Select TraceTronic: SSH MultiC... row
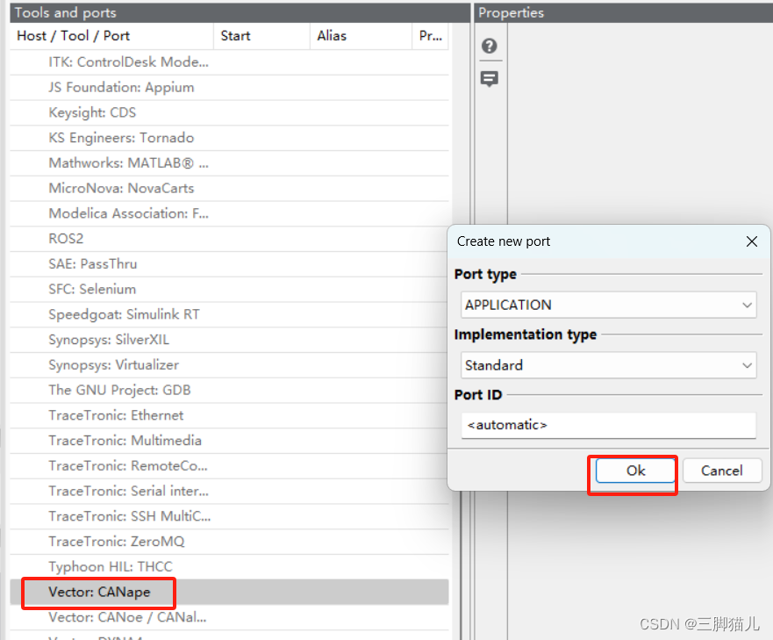This screenshot has height=640, width=773. pyautogui.click(x=229, y=516)
